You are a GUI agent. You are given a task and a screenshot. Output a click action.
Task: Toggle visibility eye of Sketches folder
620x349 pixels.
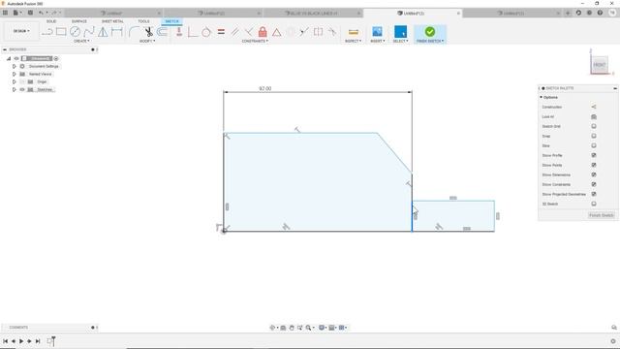pyautogui.click(x=22, y=90)
